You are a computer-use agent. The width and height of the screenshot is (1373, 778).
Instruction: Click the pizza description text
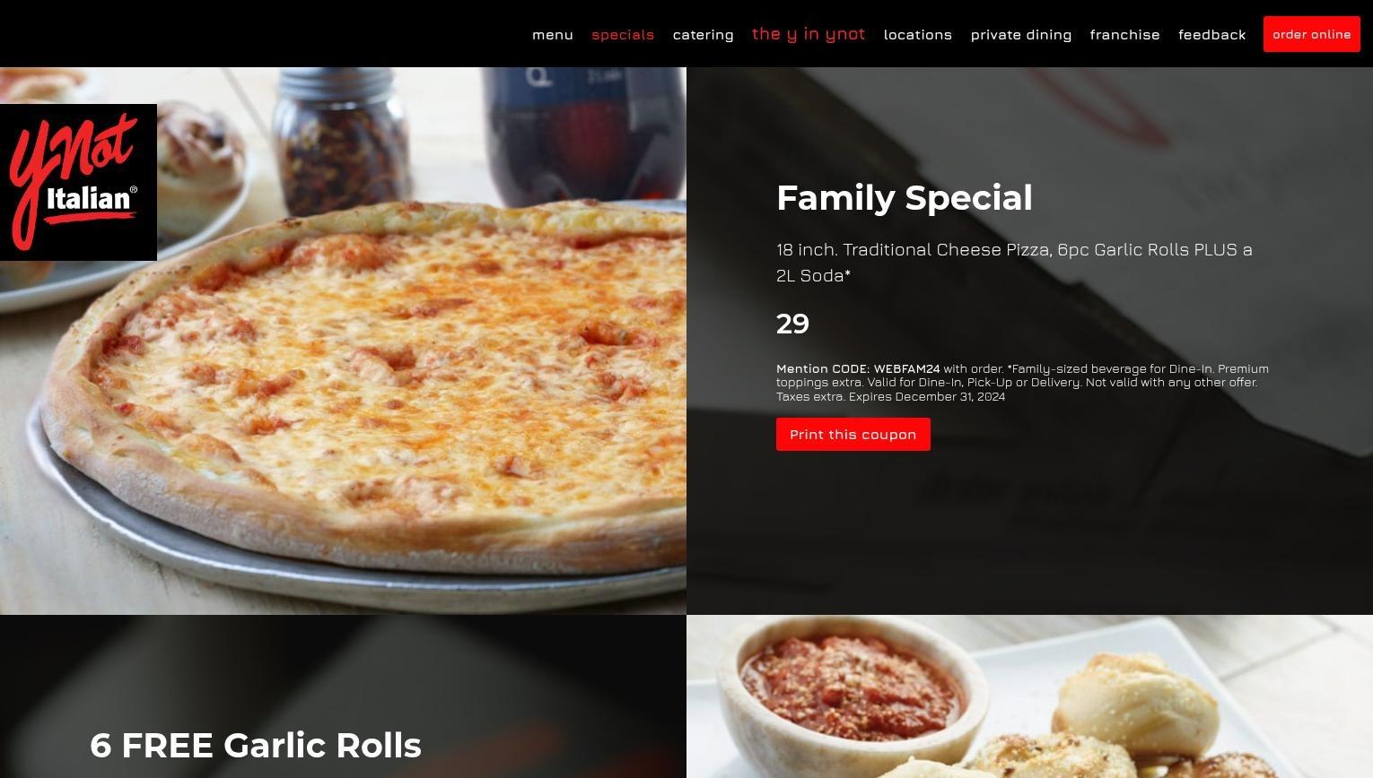click(x=1014, y=263)
